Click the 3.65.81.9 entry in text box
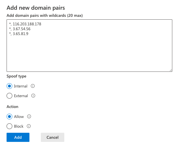This screenshot has width=180, height=151. tap(20, 34)
